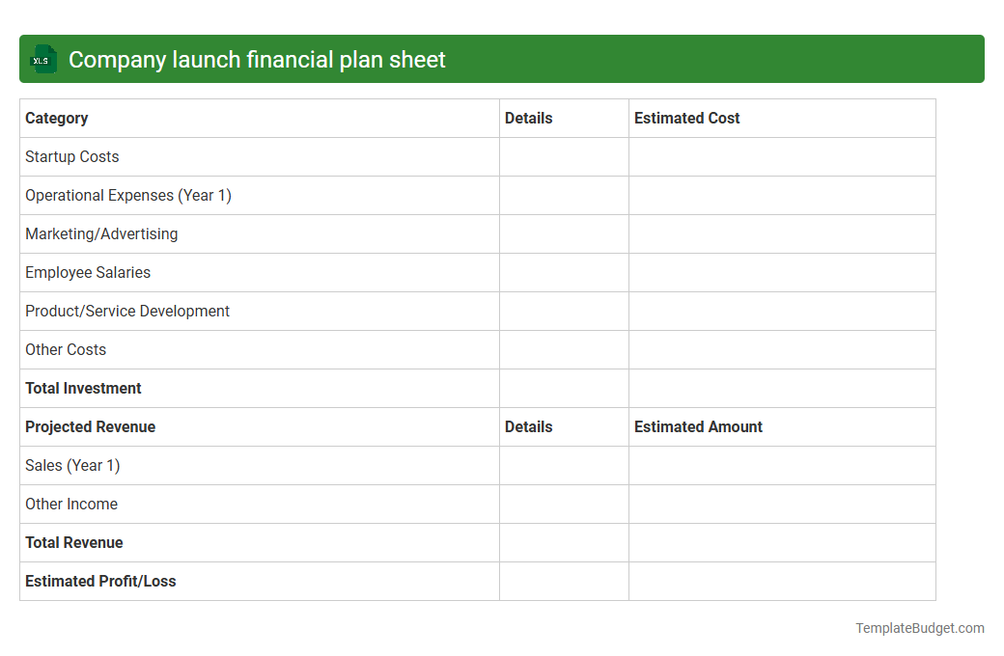Image resolution: width=1004 pixels, height=656 pixels.
Task: Click the Other Income row label
Action: pos(70,504)
